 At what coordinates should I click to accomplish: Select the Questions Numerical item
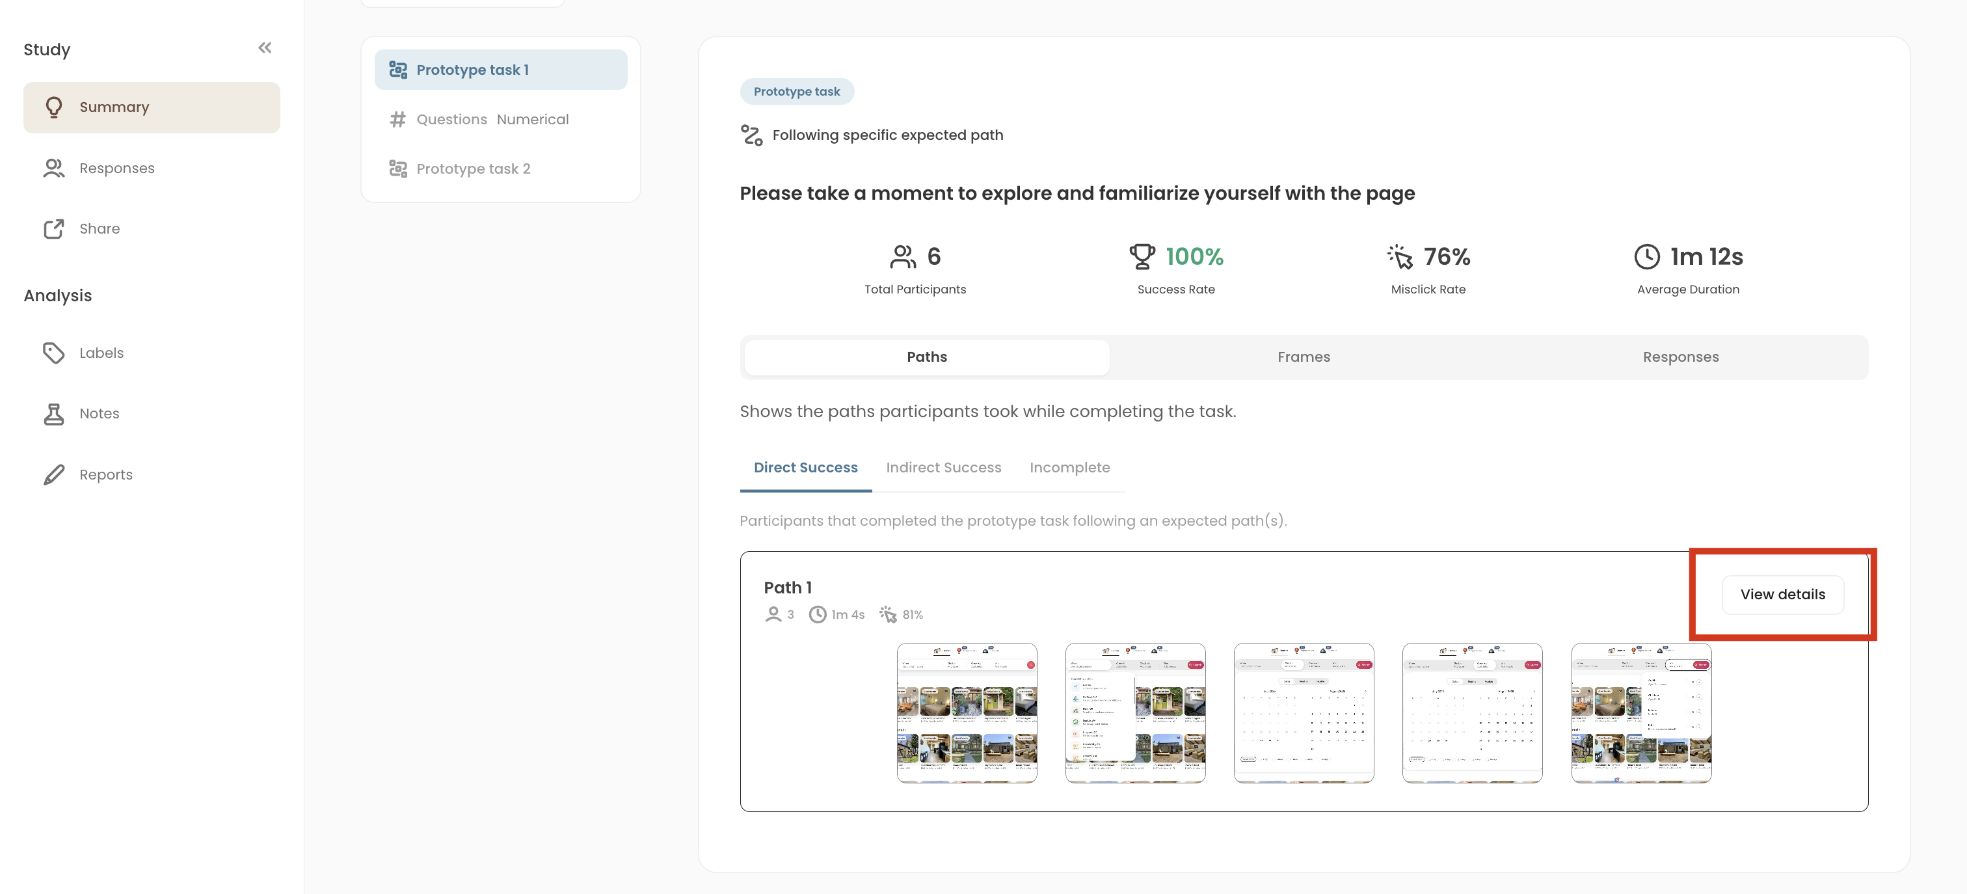point(501,119)
